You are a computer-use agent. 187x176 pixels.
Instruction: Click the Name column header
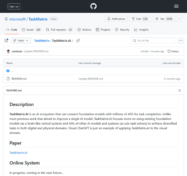(x=10, y=63)
